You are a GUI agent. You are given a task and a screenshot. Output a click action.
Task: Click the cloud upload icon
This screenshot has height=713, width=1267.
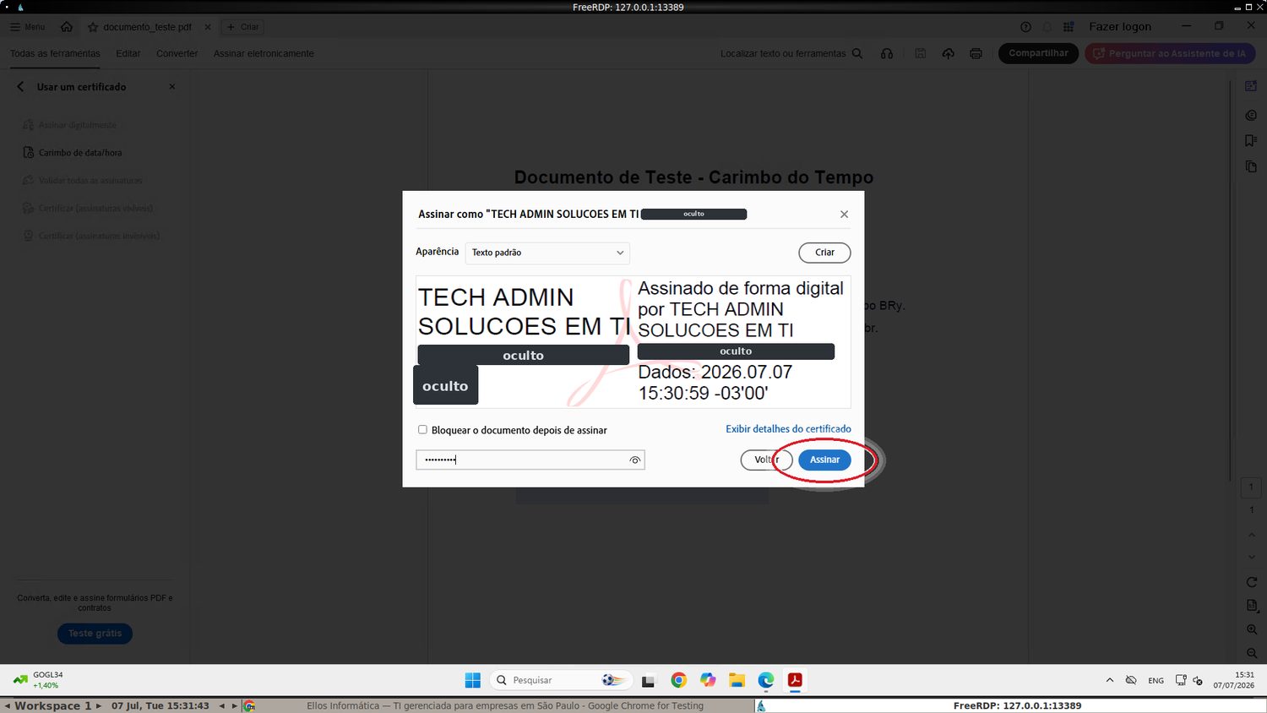[x=949, y=53]
